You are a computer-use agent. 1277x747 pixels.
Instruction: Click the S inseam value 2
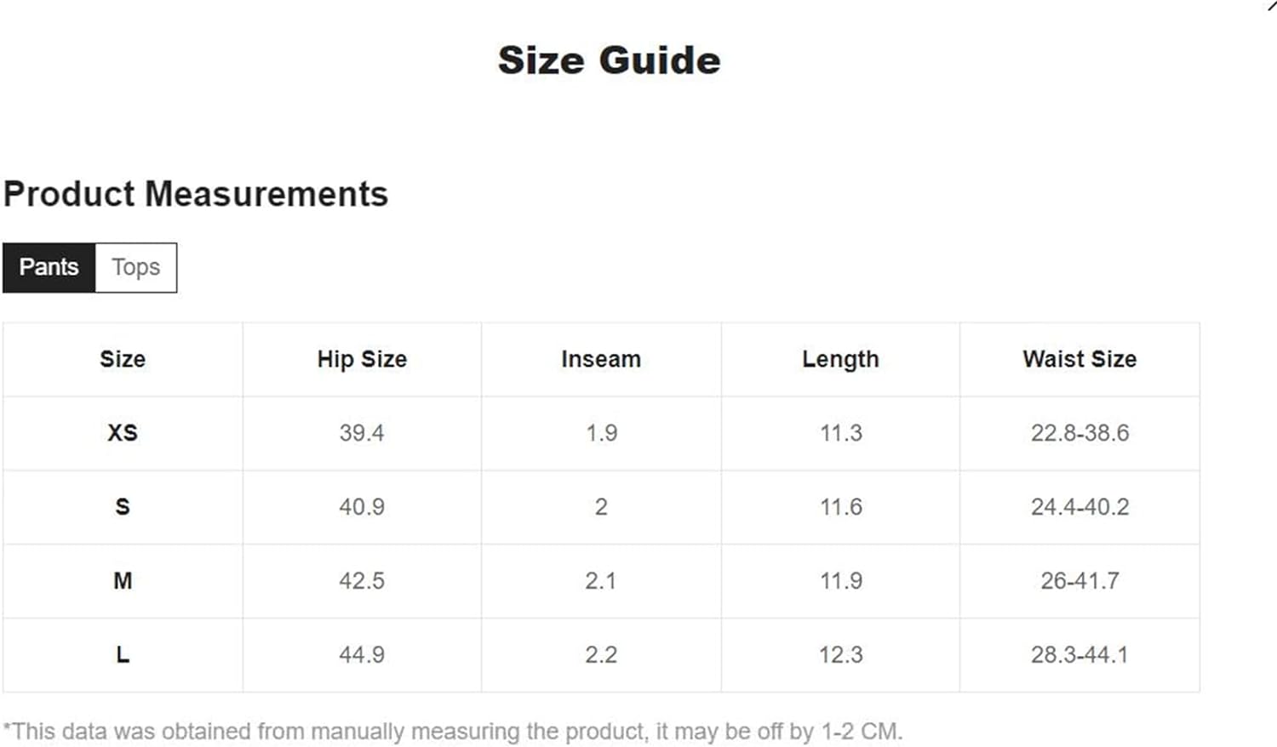click(601, 507)
